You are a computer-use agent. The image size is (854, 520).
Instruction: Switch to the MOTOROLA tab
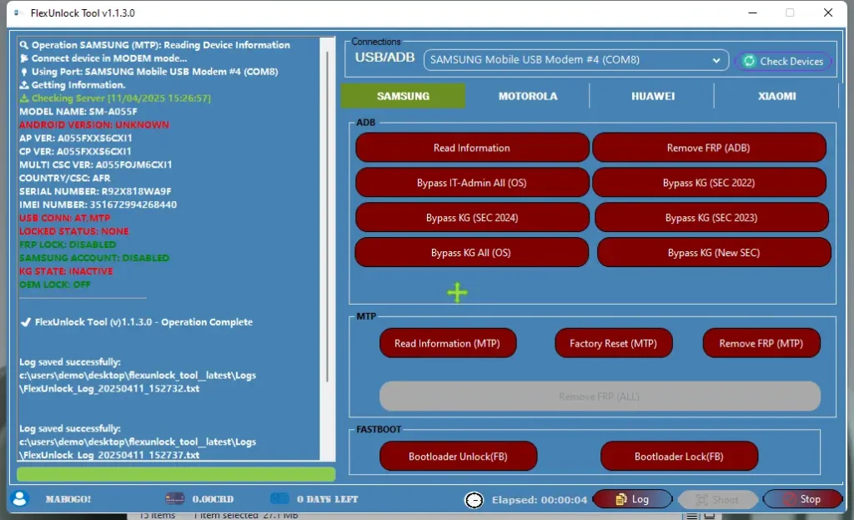[x=527, y=96]
